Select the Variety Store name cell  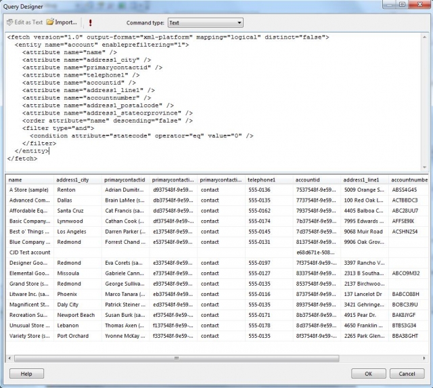pos(29,336)
